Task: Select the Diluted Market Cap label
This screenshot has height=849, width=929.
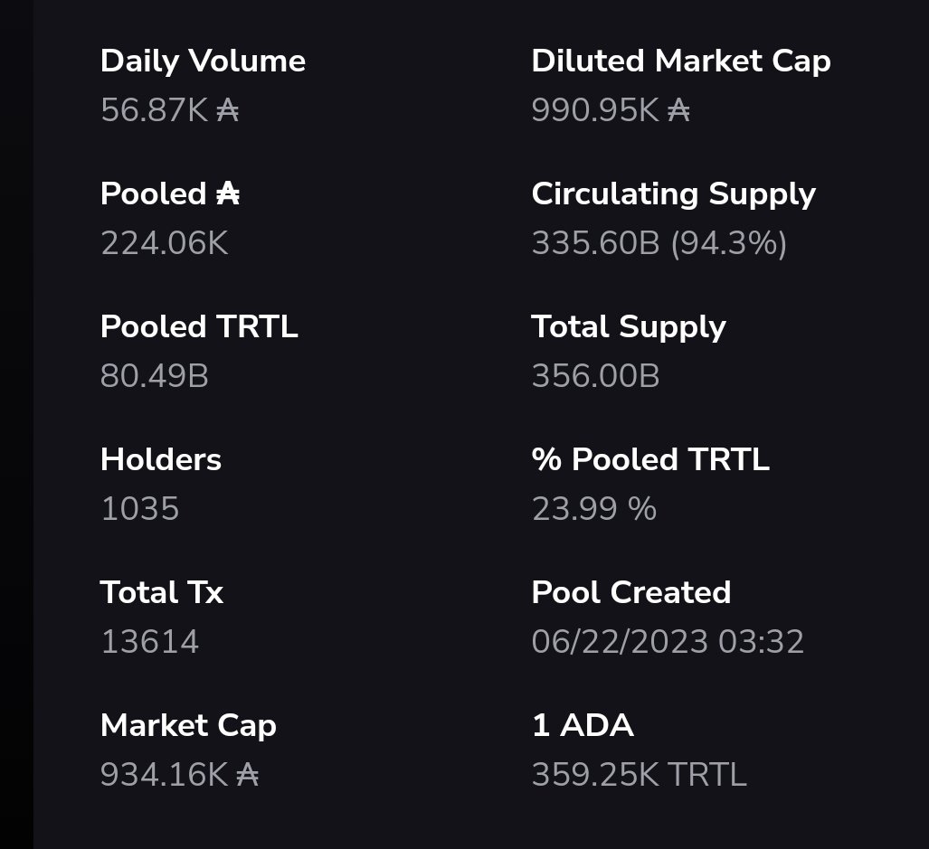Action: pyautogui.click(x=681, y=61)
